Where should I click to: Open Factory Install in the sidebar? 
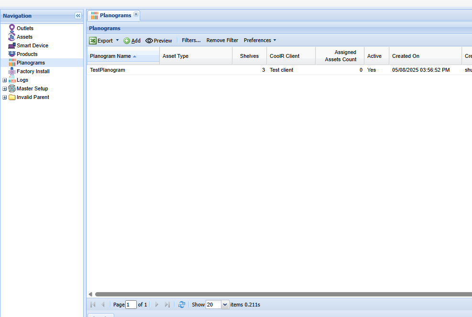[33, 71]
